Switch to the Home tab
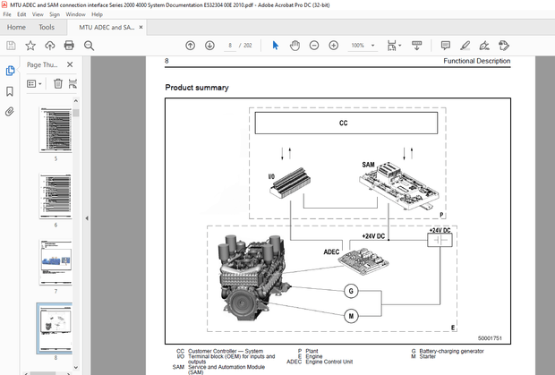 16,27
